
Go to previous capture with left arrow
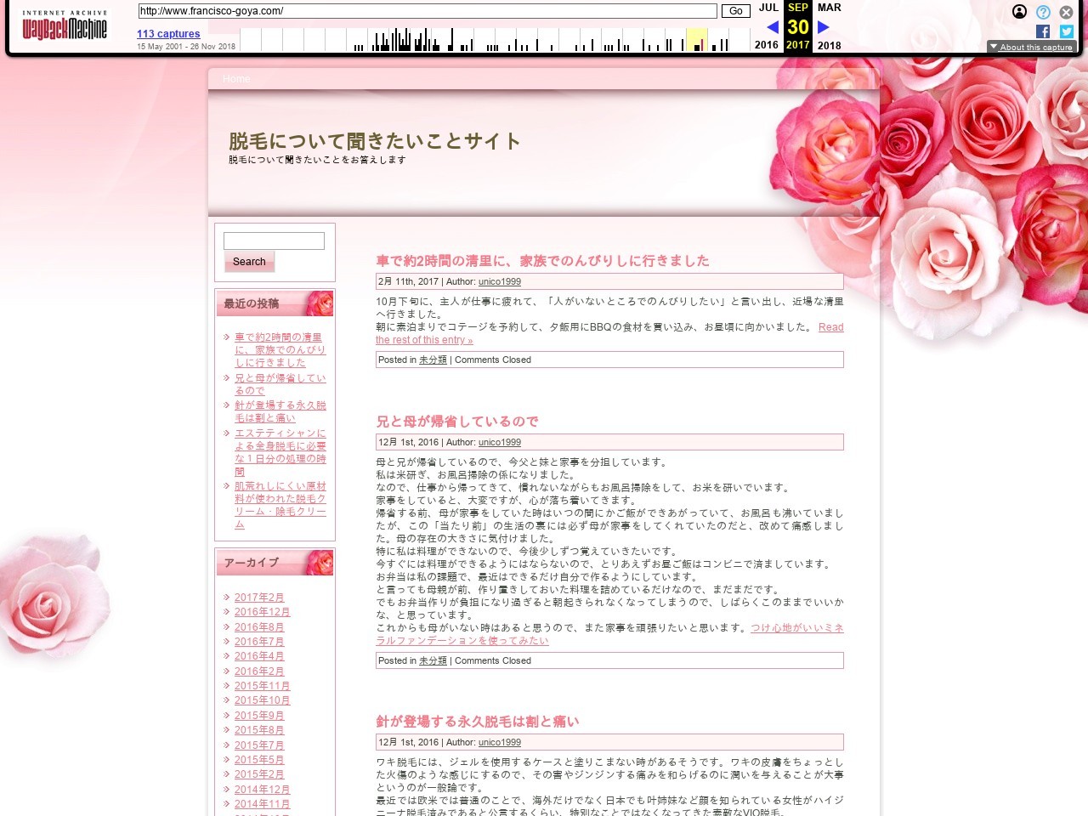click(x=773, y=27)
